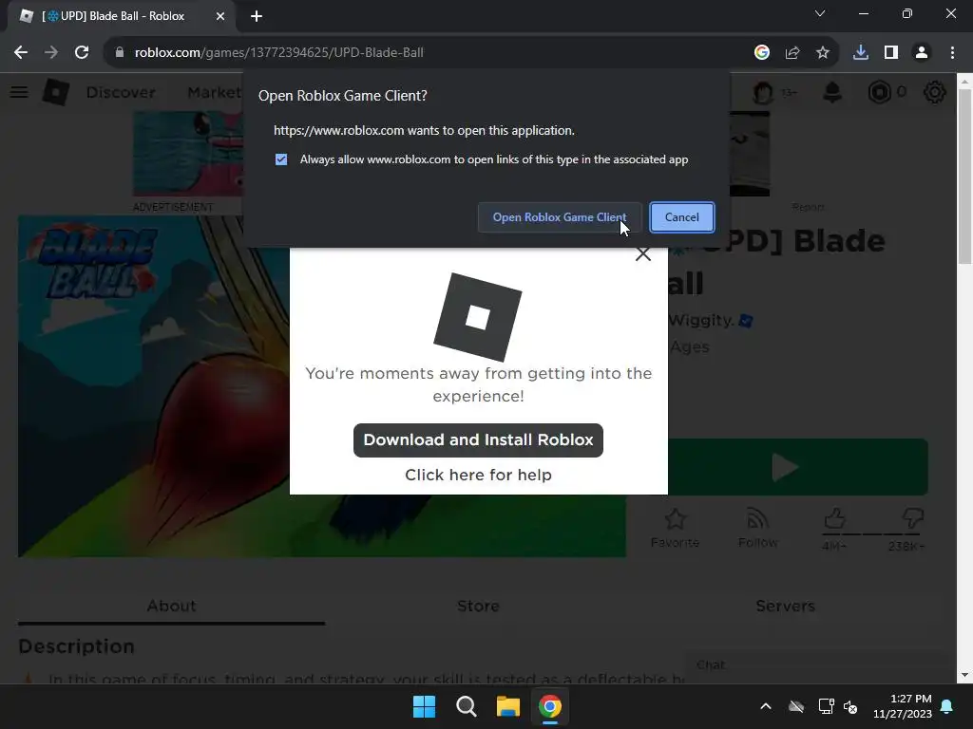Viewport: 973px width, 729px height.
Task: Click the browser forward arrow
Action: tap(51, 53)
